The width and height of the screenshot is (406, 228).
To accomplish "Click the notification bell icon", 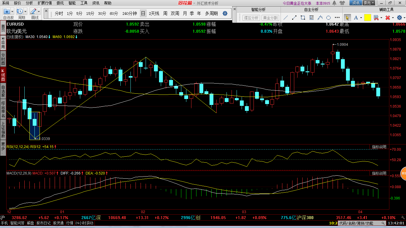I will (x=334, y=3).
